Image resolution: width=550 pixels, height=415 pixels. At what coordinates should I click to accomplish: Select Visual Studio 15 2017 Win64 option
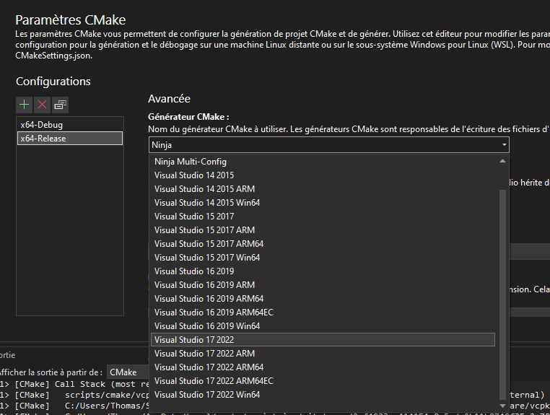(206, 258)
